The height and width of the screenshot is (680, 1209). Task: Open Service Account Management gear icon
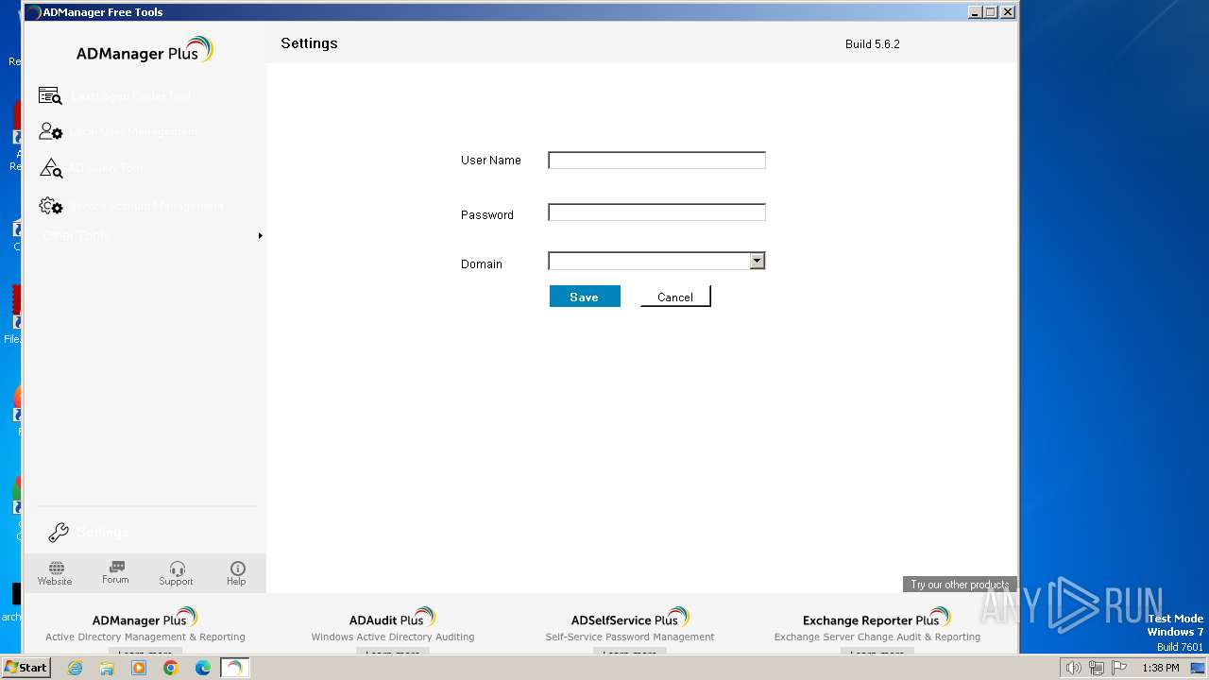tap(50, 205)
